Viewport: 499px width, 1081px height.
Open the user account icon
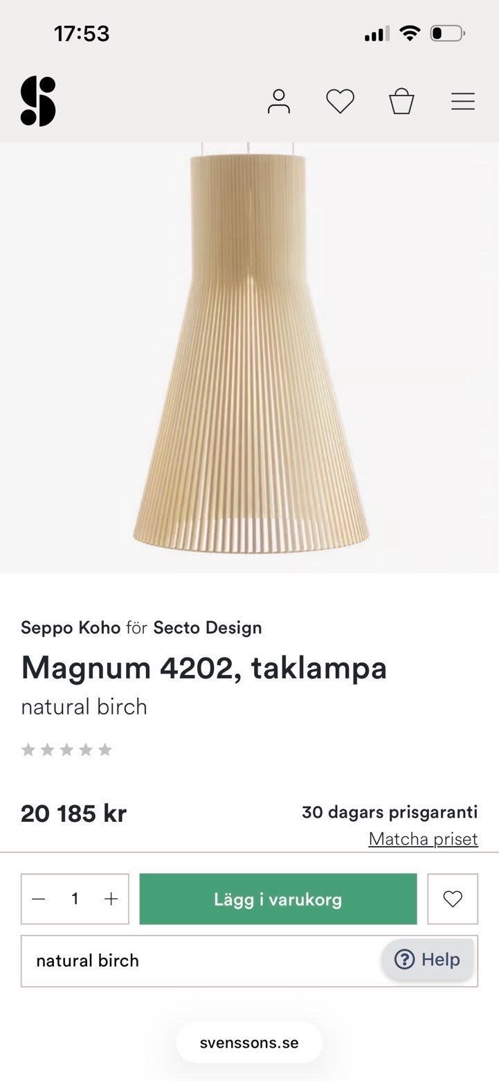point(279,101)
